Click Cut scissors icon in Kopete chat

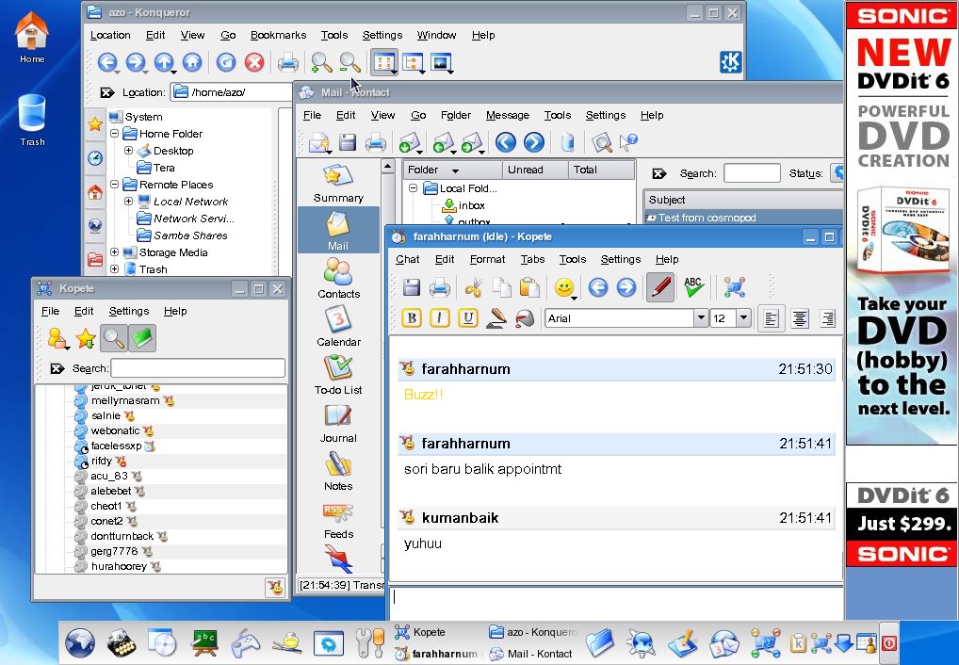[x=474, y=287]
